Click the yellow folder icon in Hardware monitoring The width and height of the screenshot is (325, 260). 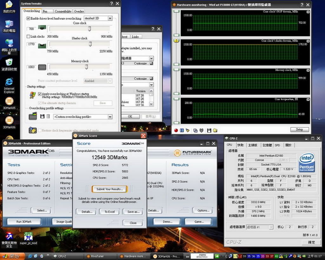pyautogui.click(x=215, y=130)
